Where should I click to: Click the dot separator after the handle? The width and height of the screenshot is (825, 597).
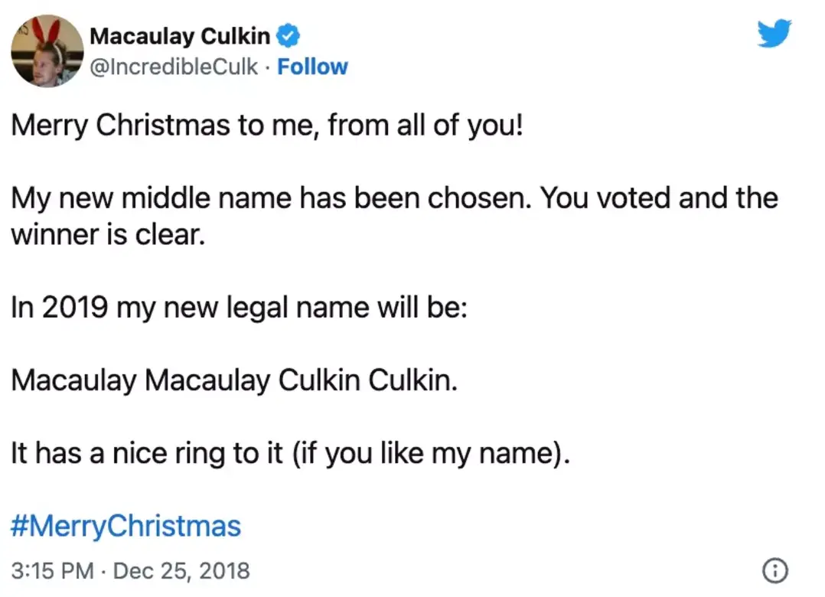(267, 67)
